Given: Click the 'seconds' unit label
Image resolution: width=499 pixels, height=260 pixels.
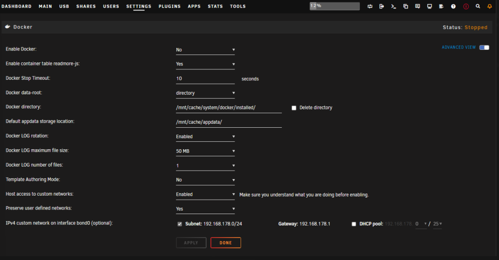Looking at the screenshot, I should (x=250, y=79).
